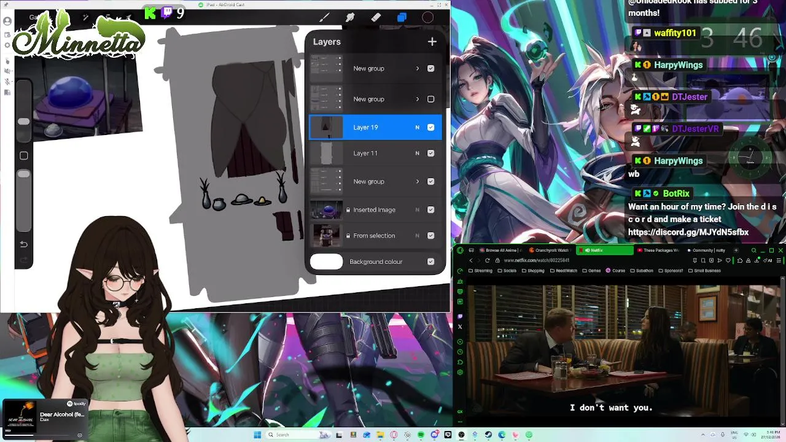786x442 pixels.
Task: Toggle Background colour visibility checkbox
Action: 430,262
